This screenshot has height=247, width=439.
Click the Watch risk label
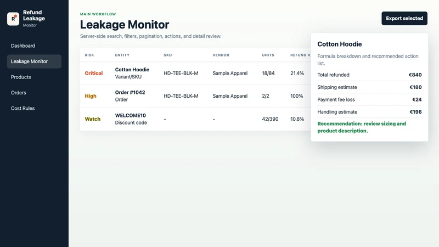click(92, 119)
